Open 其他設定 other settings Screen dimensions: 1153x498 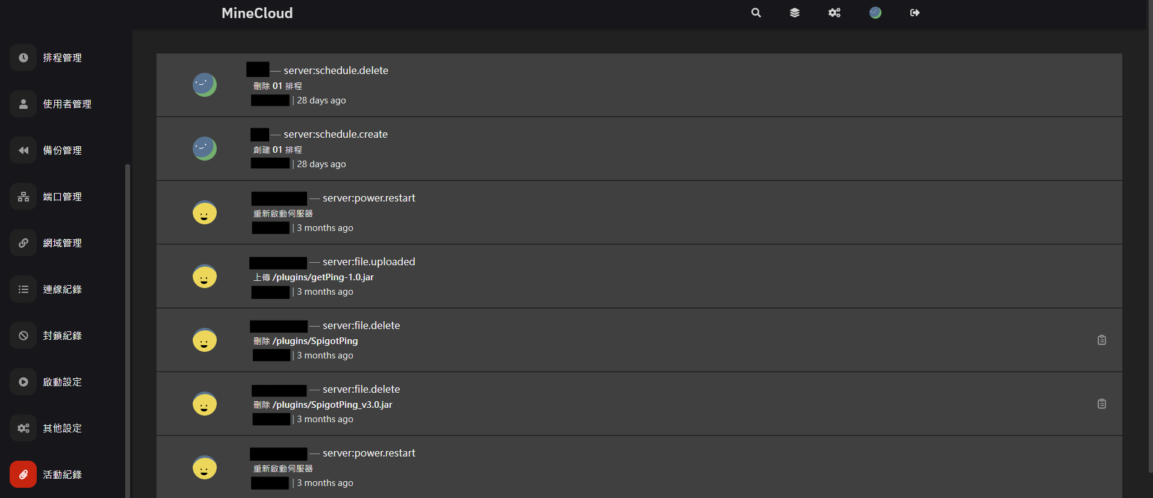[62, 428]
